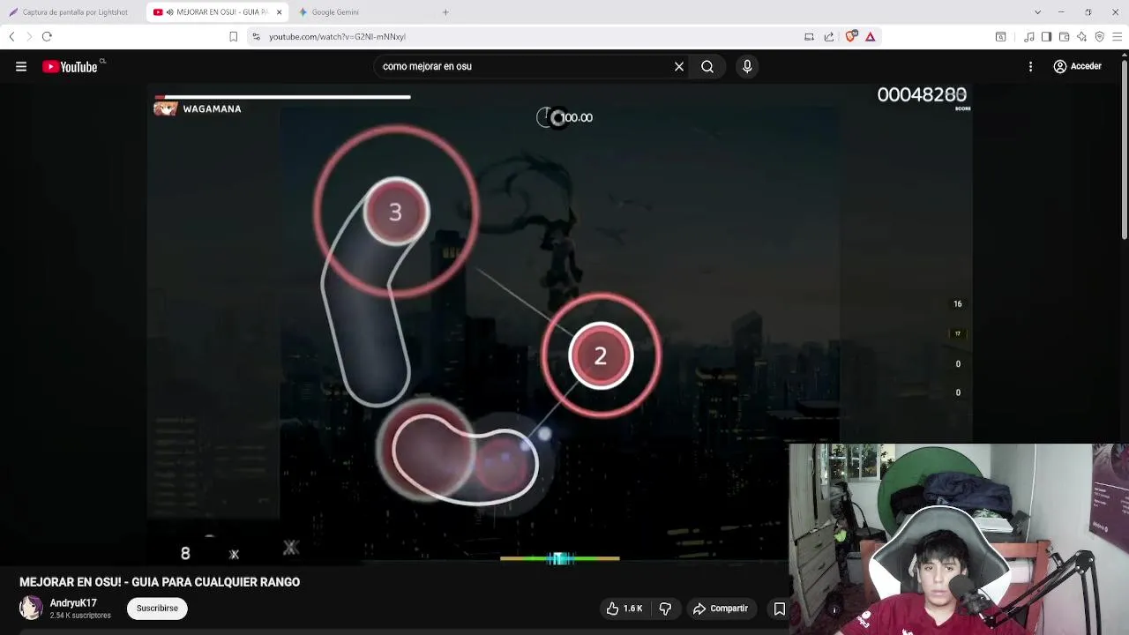Sign in via the Acceder button
The width and height of the screenshot is (1129, 635).
coord(1078,66)
